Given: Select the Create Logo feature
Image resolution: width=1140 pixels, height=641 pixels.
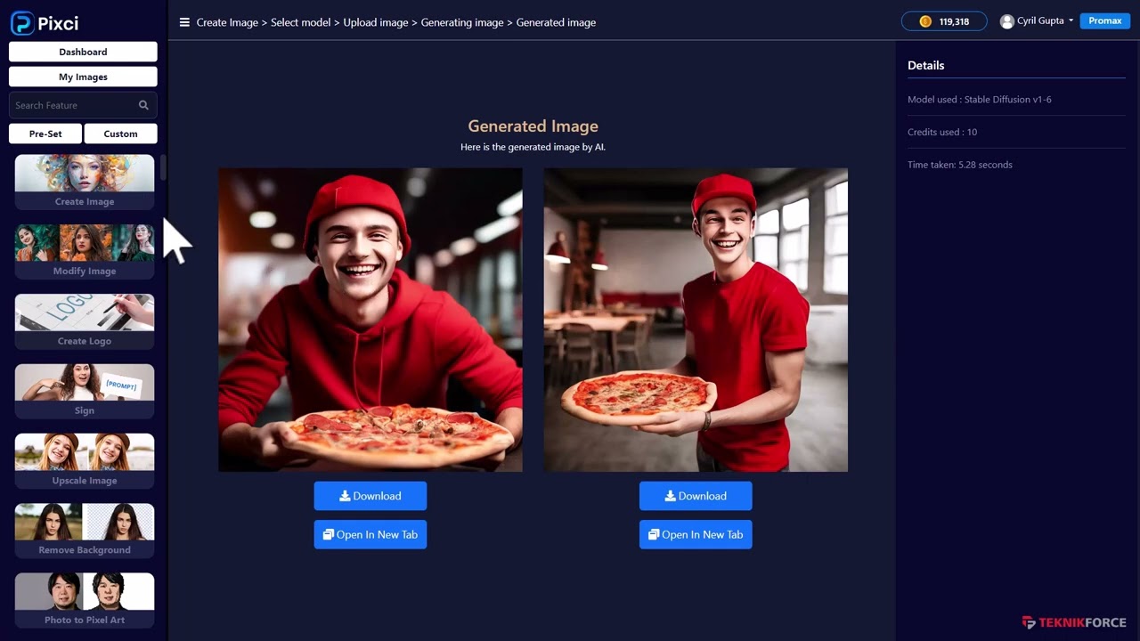Looking at the screenshot, I should point(85,321).
